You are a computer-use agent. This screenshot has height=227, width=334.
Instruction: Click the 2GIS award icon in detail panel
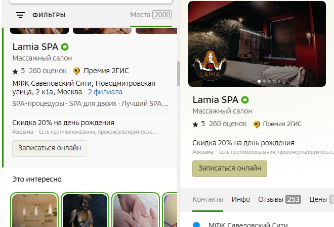click(257, 124)
